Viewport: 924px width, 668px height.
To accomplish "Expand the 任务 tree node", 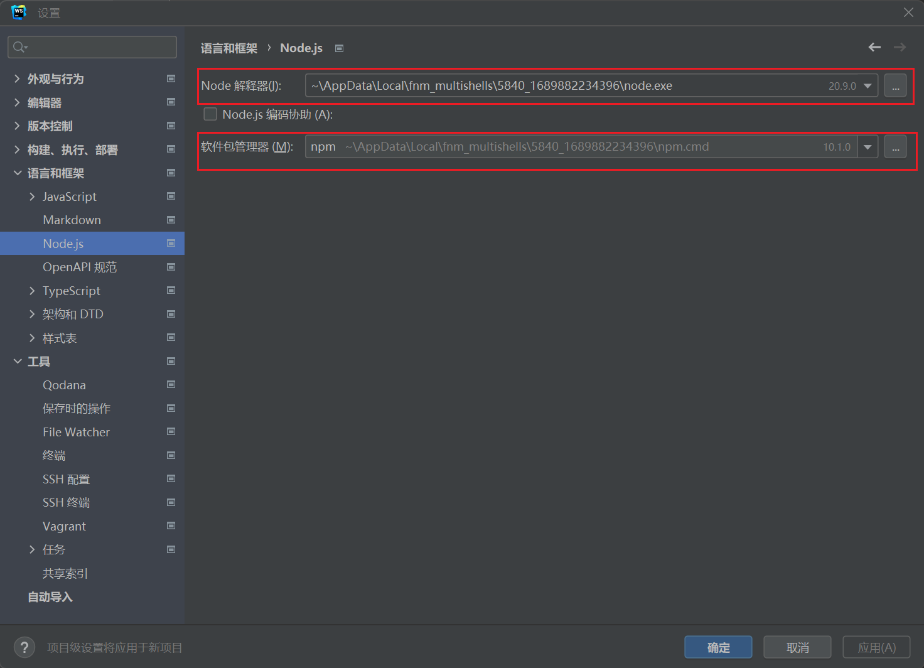I will [32, 549].
